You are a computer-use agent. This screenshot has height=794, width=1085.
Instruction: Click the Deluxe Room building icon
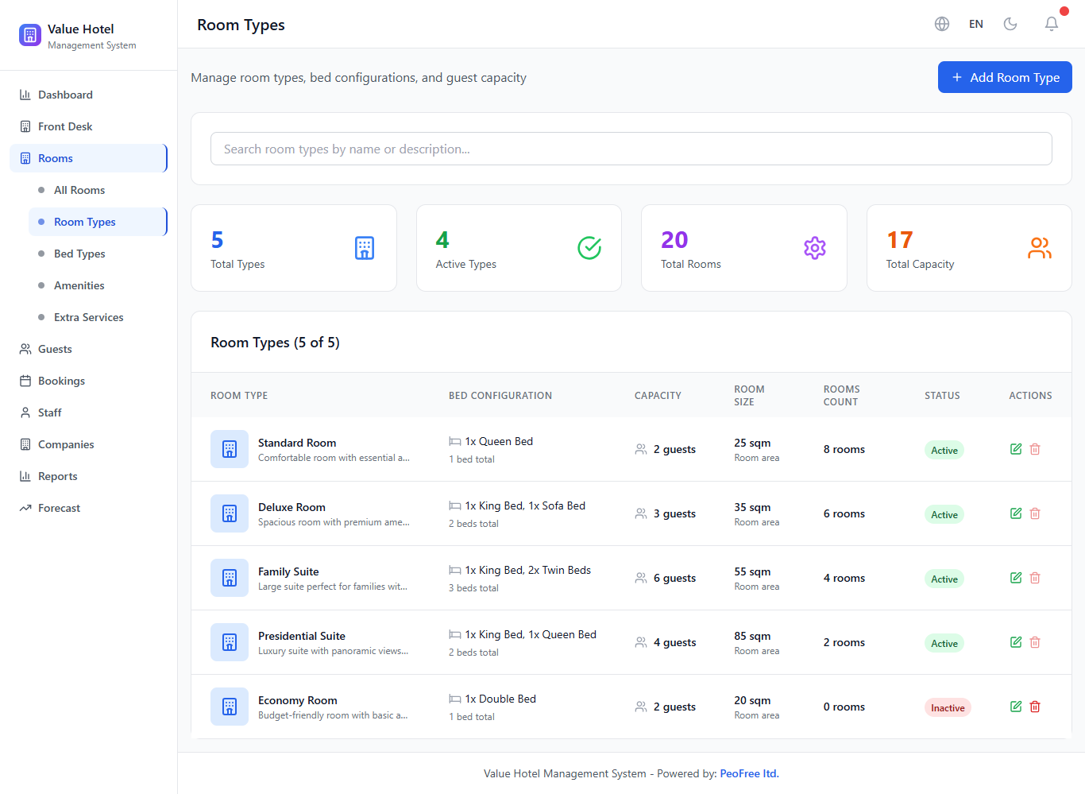(x=230, y=513)
